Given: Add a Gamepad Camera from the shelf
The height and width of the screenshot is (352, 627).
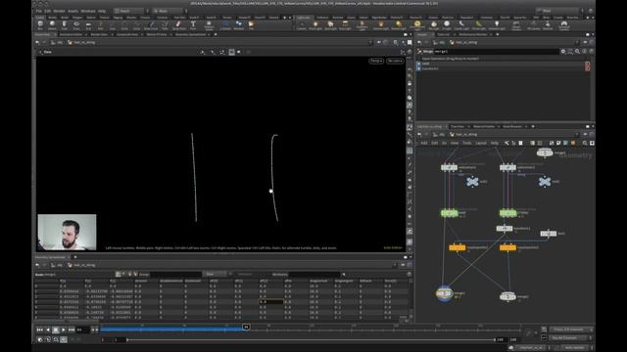Looking at the screenshot, I should click(564, 25).
